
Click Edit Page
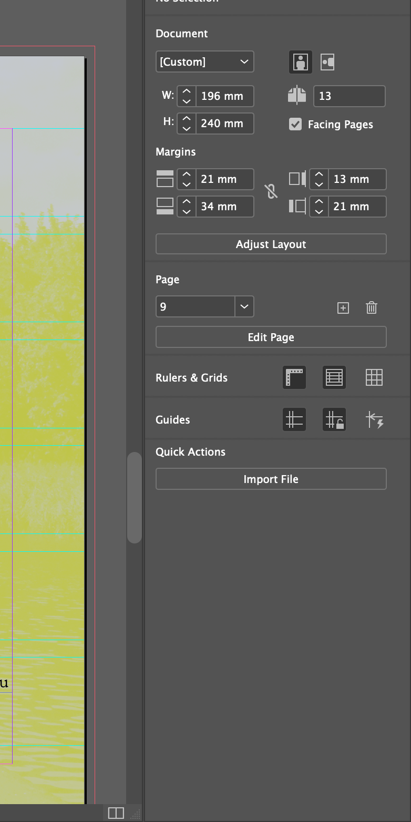point(271,337)
